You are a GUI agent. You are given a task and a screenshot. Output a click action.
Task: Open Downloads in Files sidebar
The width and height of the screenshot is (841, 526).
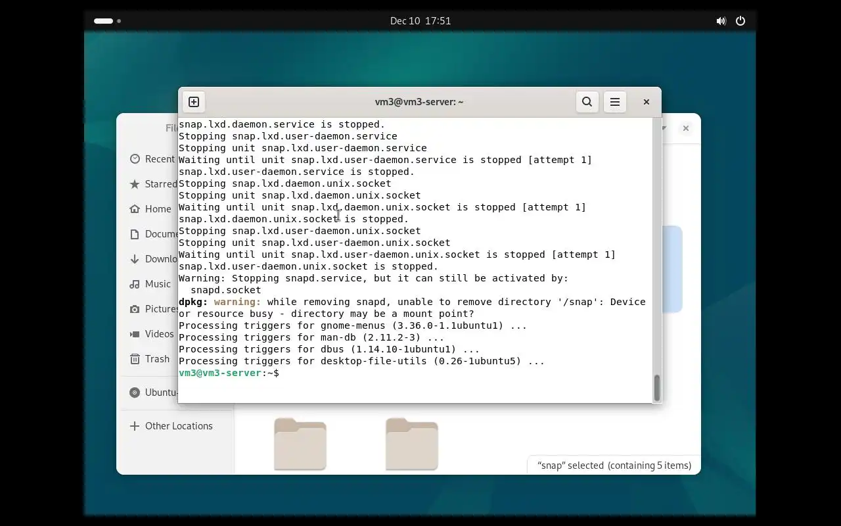(x=152, y=259)
